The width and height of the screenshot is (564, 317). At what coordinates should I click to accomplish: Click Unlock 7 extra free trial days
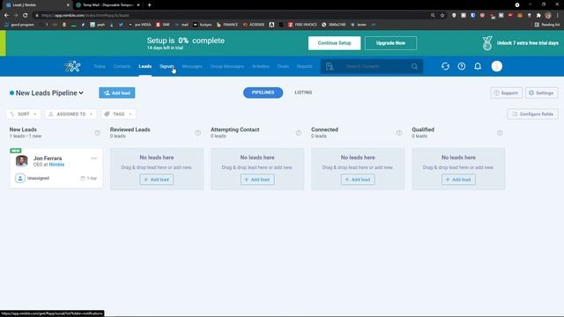[x=527, y=43]
